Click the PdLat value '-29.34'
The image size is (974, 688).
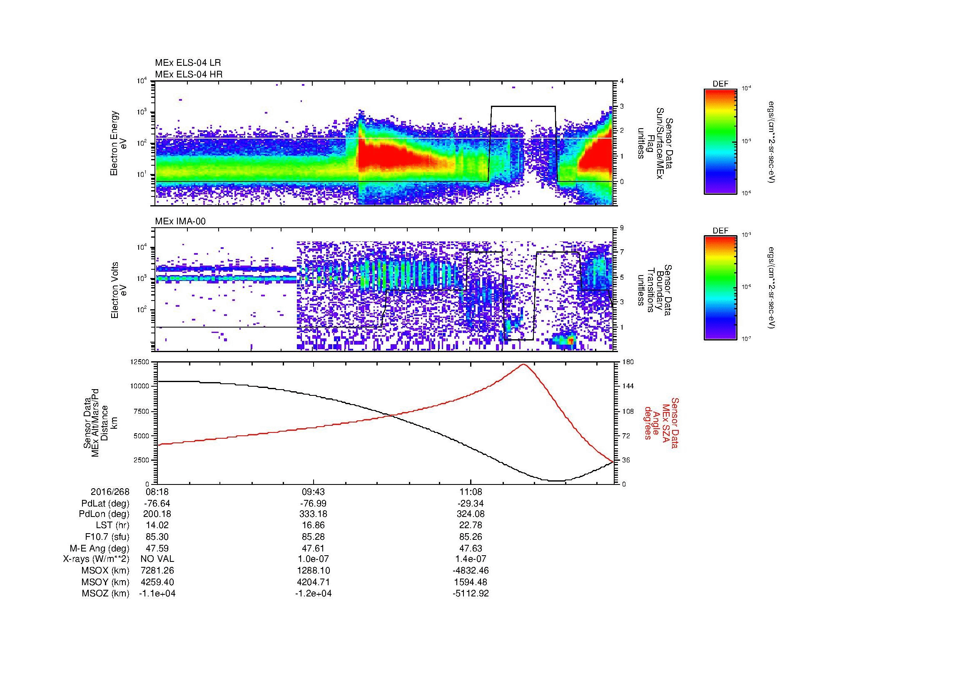click(x=471, y=504)
